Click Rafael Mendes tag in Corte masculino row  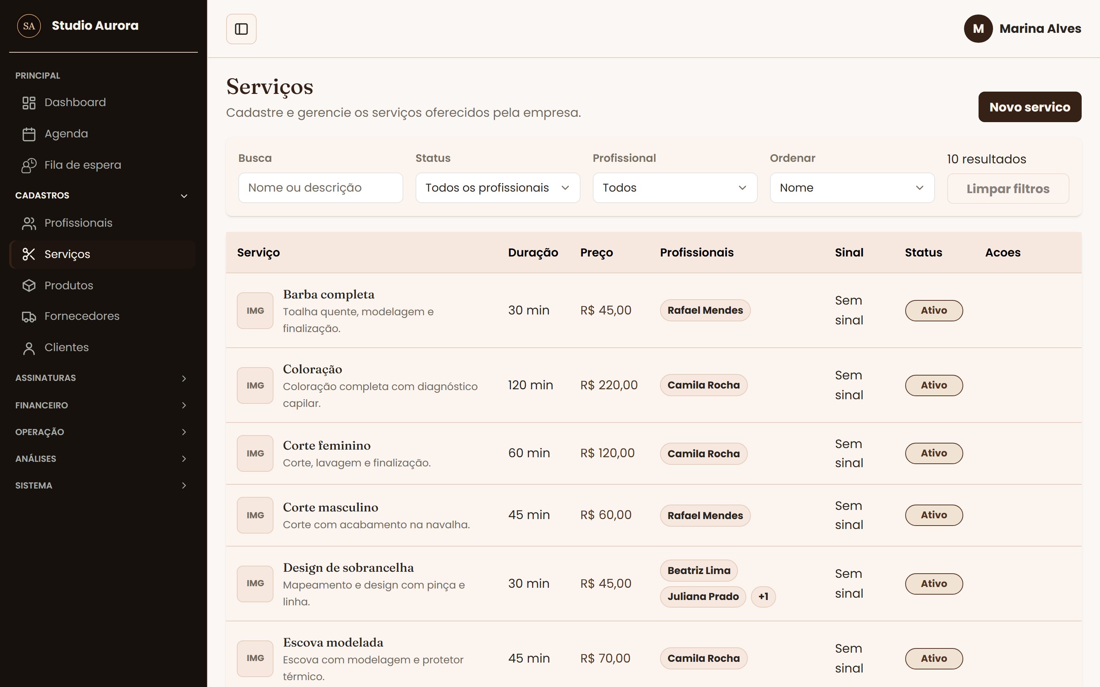[705, 516]
